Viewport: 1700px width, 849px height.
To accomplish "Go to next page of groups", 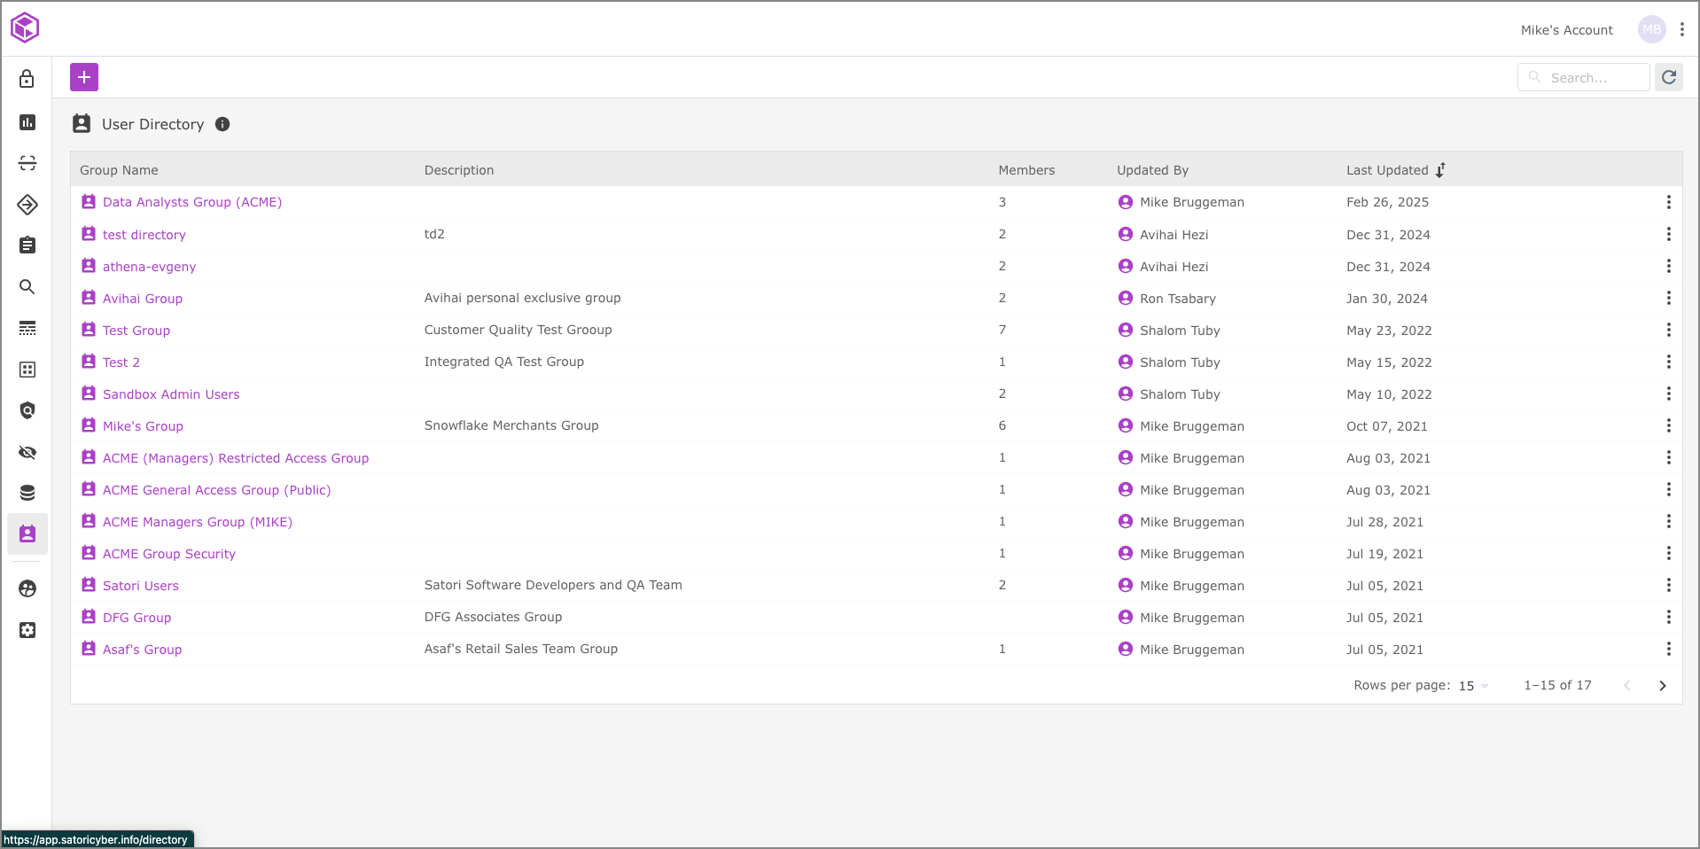I will (1662, 686).
